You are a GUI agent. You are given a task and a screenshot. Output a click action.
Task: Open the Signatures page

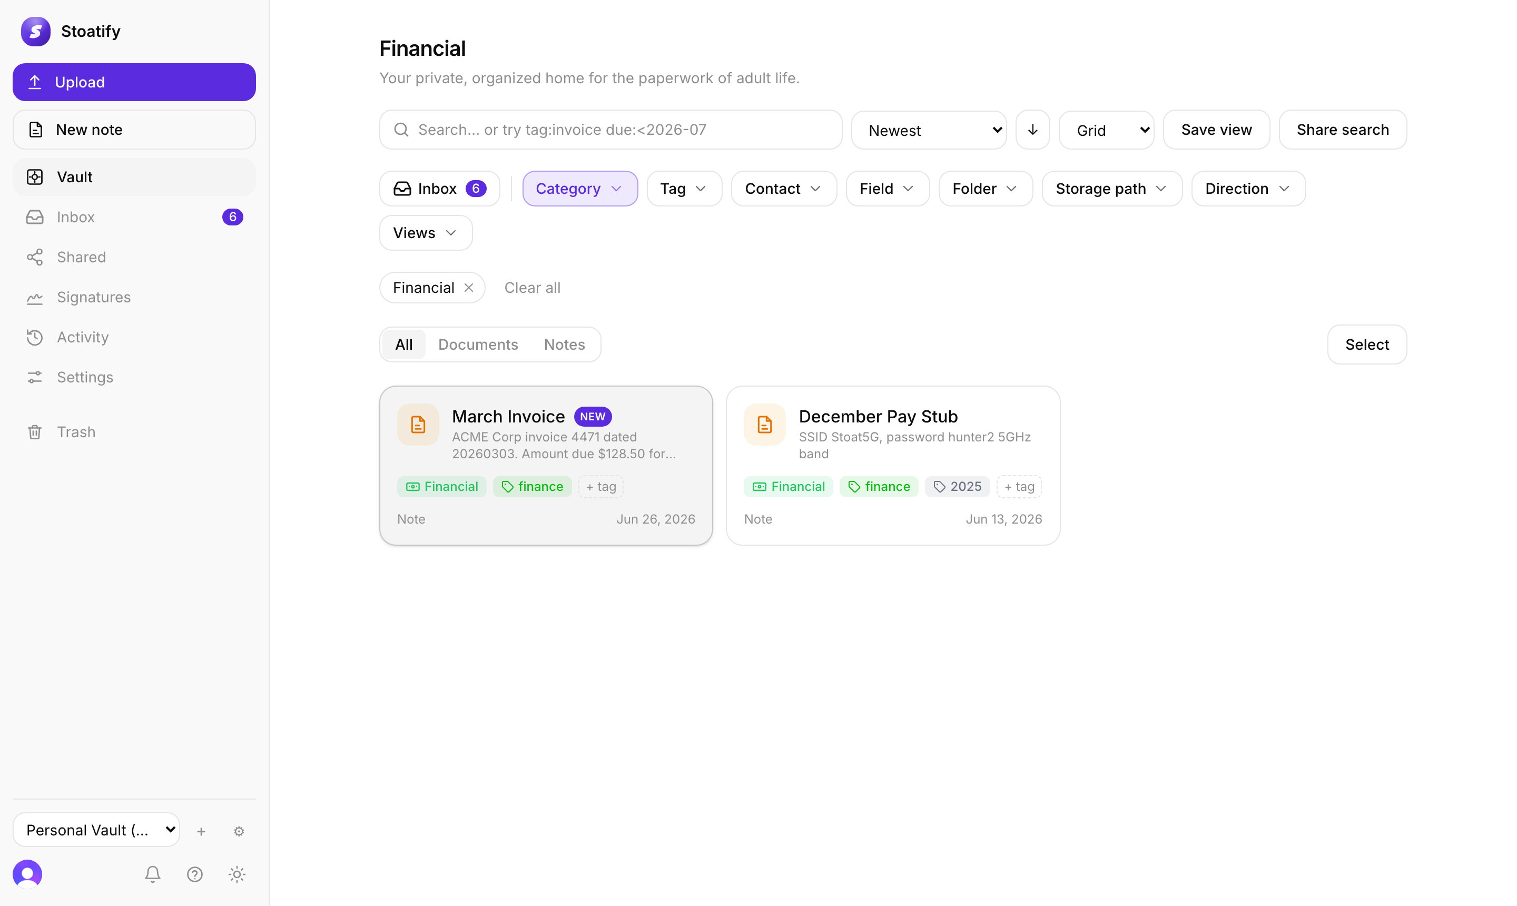point(134,297)
